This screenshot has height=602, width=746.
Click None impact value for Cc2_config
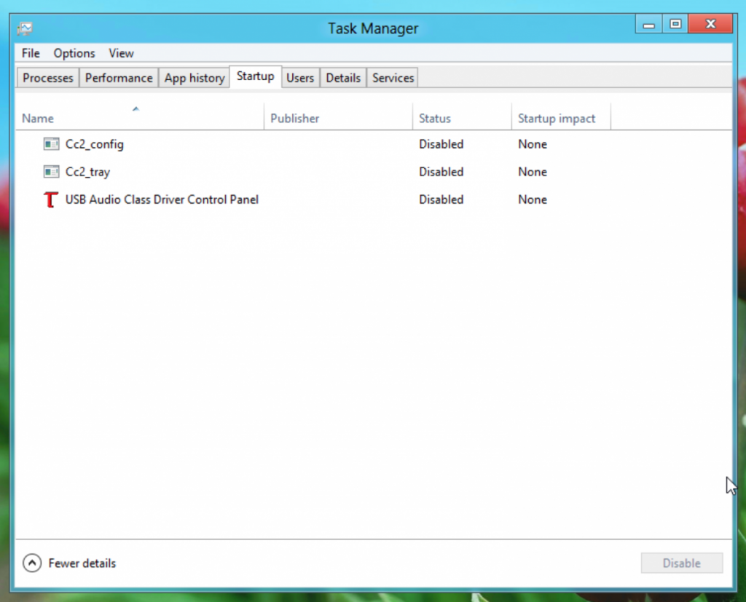point(533,144)
